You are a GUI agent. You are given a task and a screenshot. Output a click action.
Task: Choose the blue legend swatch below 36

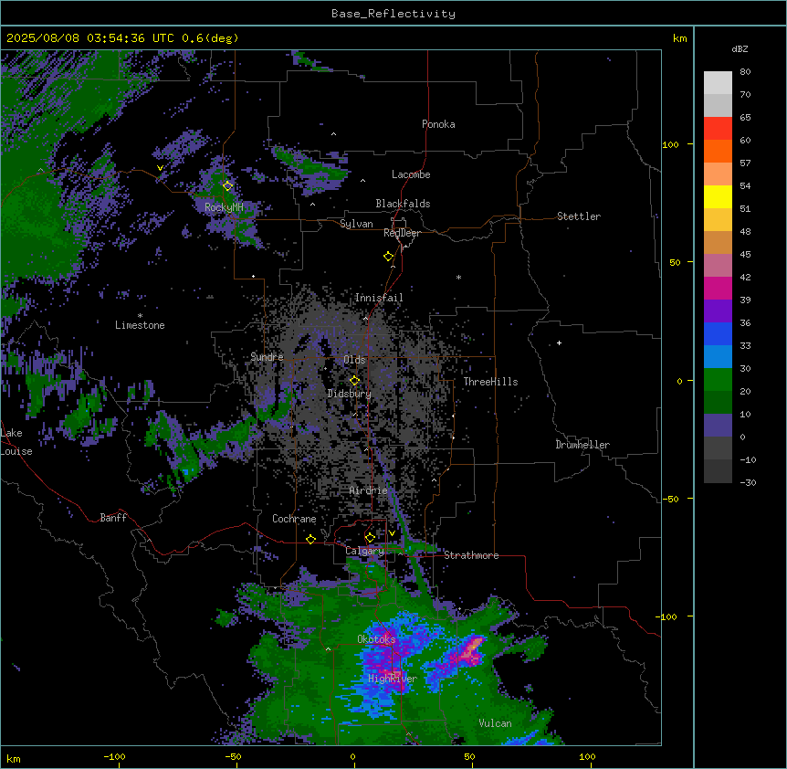718,333
